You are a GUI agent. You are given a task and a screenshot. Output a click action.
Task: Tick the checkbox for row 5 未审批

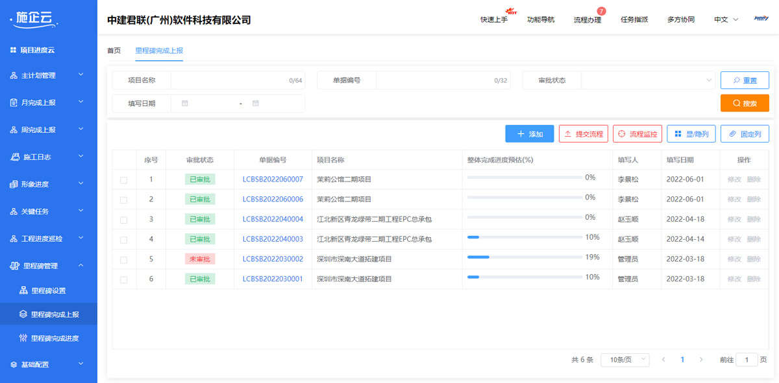(123, 260)
